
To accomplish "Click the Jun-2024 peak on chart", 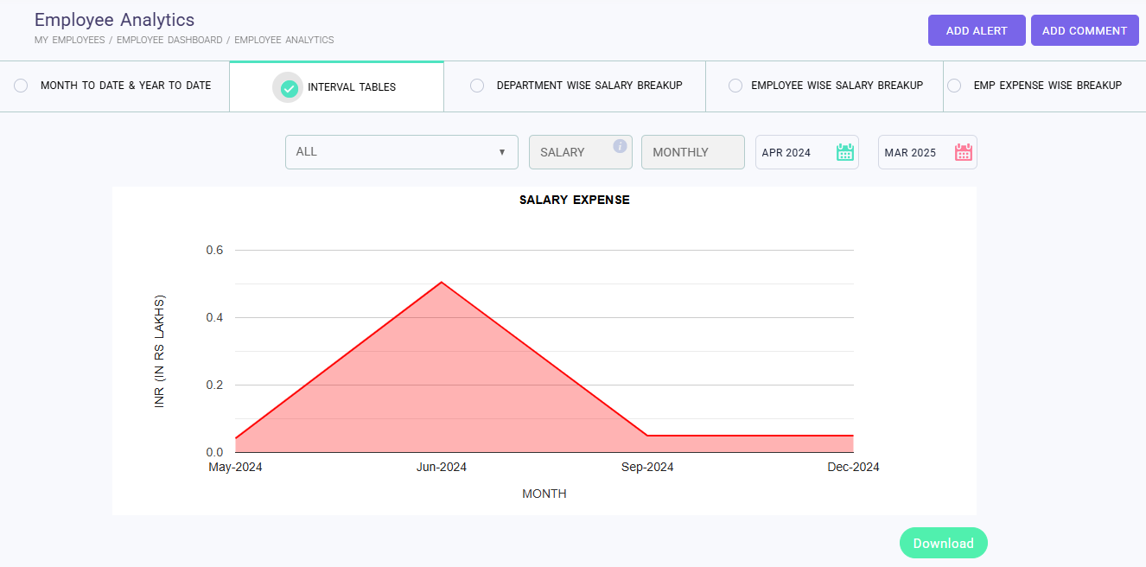I will point(442,283).
